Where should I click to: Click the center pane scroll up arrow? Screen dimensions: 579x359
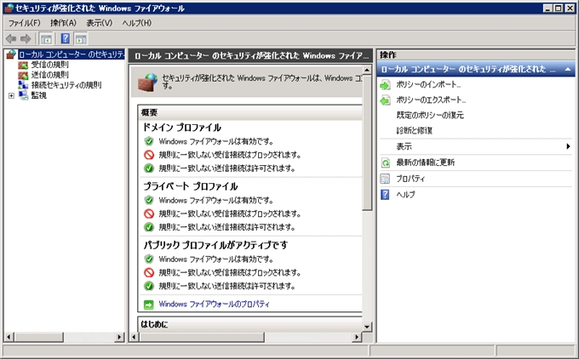(x=367, y=70)
